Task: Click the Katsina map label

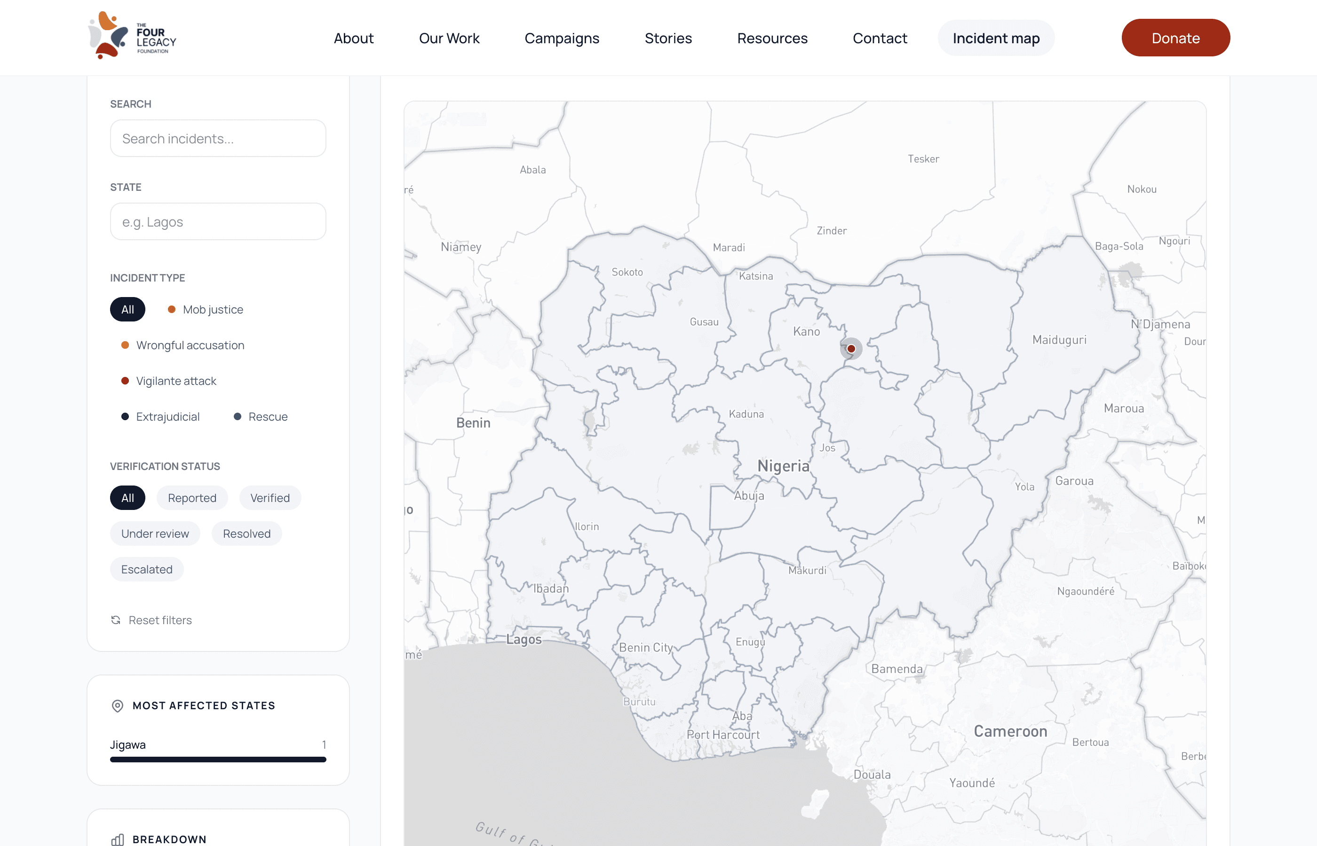Action: (x=756, y=276)
